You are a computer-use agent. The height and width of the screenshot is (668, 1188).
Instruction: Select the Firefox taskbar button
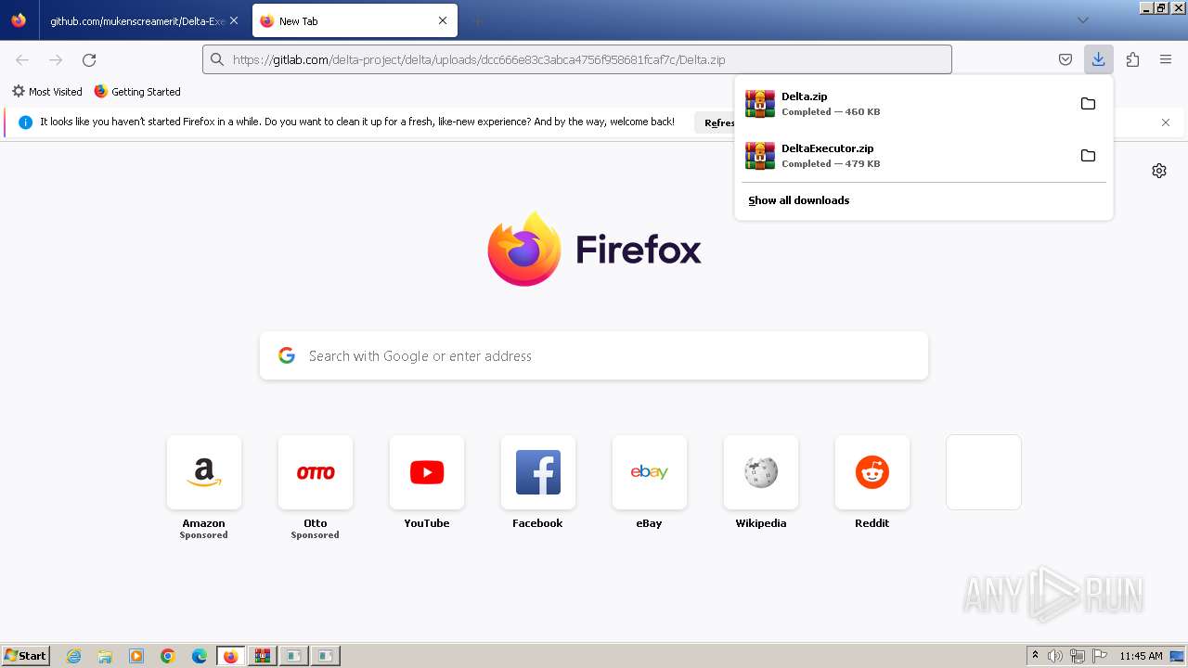point(231,656)
